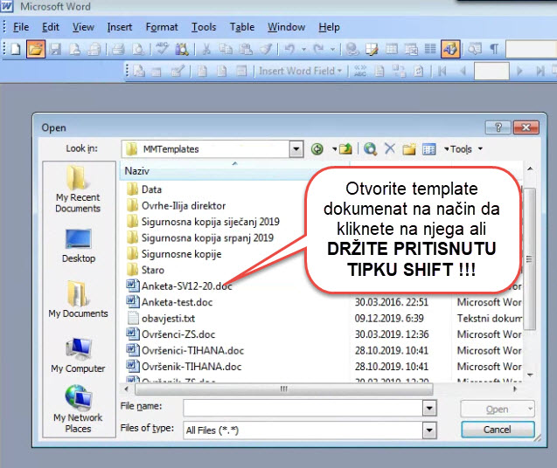This screenshot has width=557, height=468.
Task: Expand the Files of type dropdown
Action: (x=429, y=430)
